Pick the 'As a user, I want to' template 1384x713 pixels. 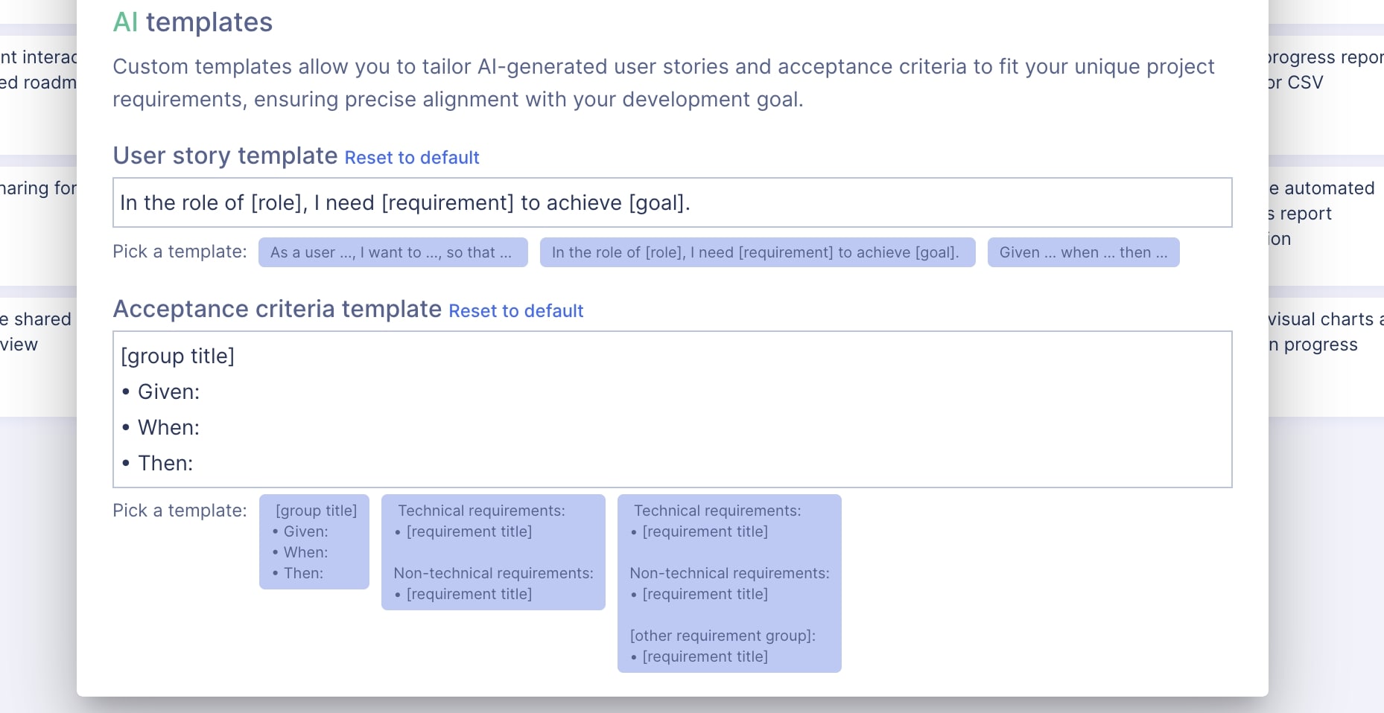coord(393,252)
